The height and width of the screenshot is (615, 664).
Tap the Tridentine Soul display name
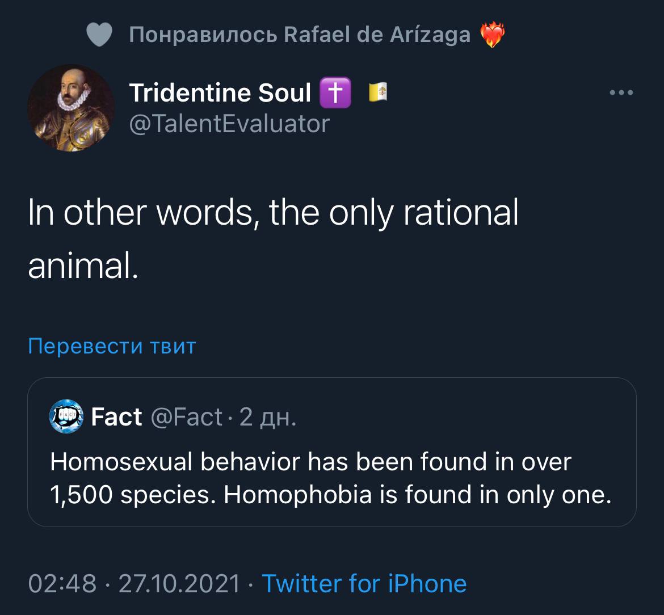(220, 92)
